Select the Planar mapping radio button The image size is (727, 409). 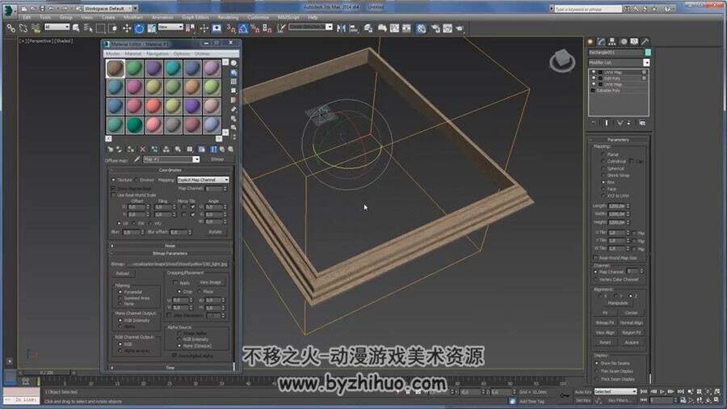click(603, 154)
